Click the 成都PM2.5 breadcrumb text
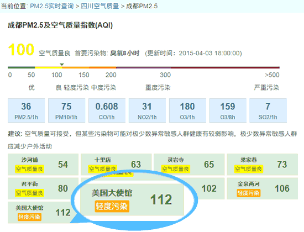Screen dimensions: 304x232 (141, 6)
